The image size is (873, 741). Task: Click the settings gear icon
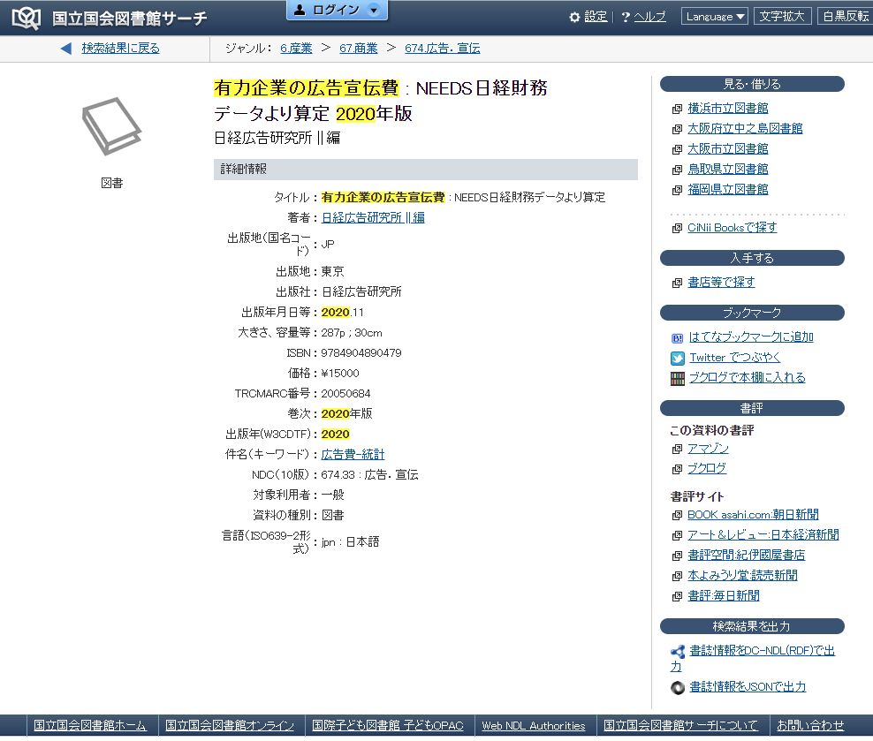pyautogui.click(x=574, y=18)
